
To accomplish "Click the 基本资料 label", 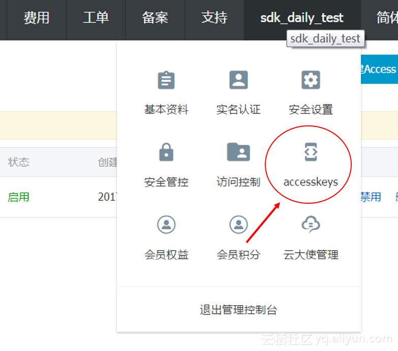I will tap(166, 110).
